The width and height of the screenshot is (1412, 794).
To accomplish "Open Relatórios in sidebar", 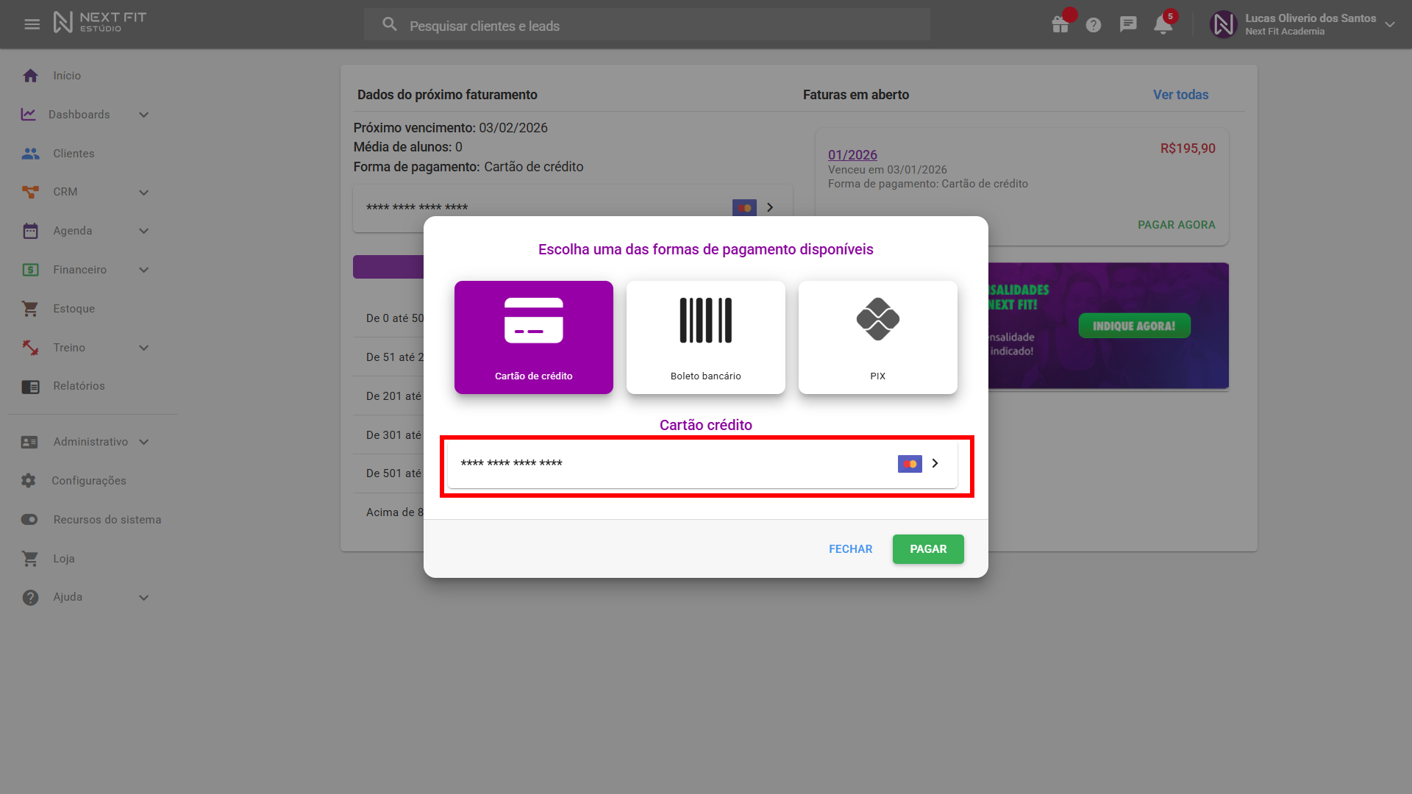I will click(79, 386).
